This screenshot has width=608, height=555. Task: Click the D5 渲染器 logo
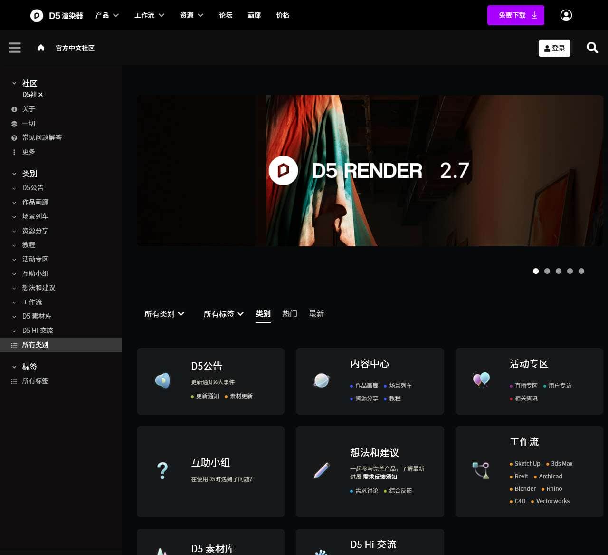point(56,15)
